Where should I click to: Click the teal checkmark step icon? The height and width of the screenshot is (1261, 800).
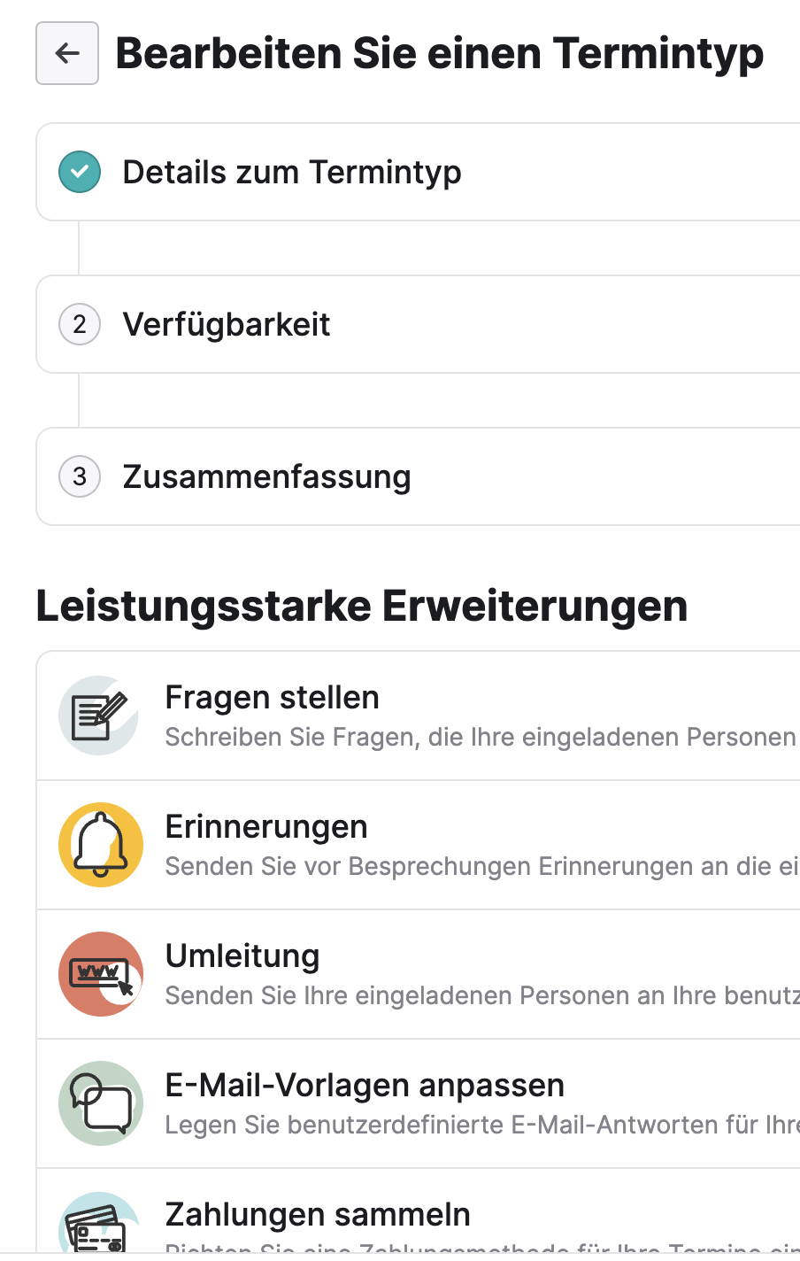pyautogui.click(x=80, y=172)
